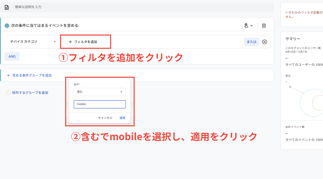Click the サマリー heading text
The height and width of the screenshot is (179, 323).
[293, 39]
